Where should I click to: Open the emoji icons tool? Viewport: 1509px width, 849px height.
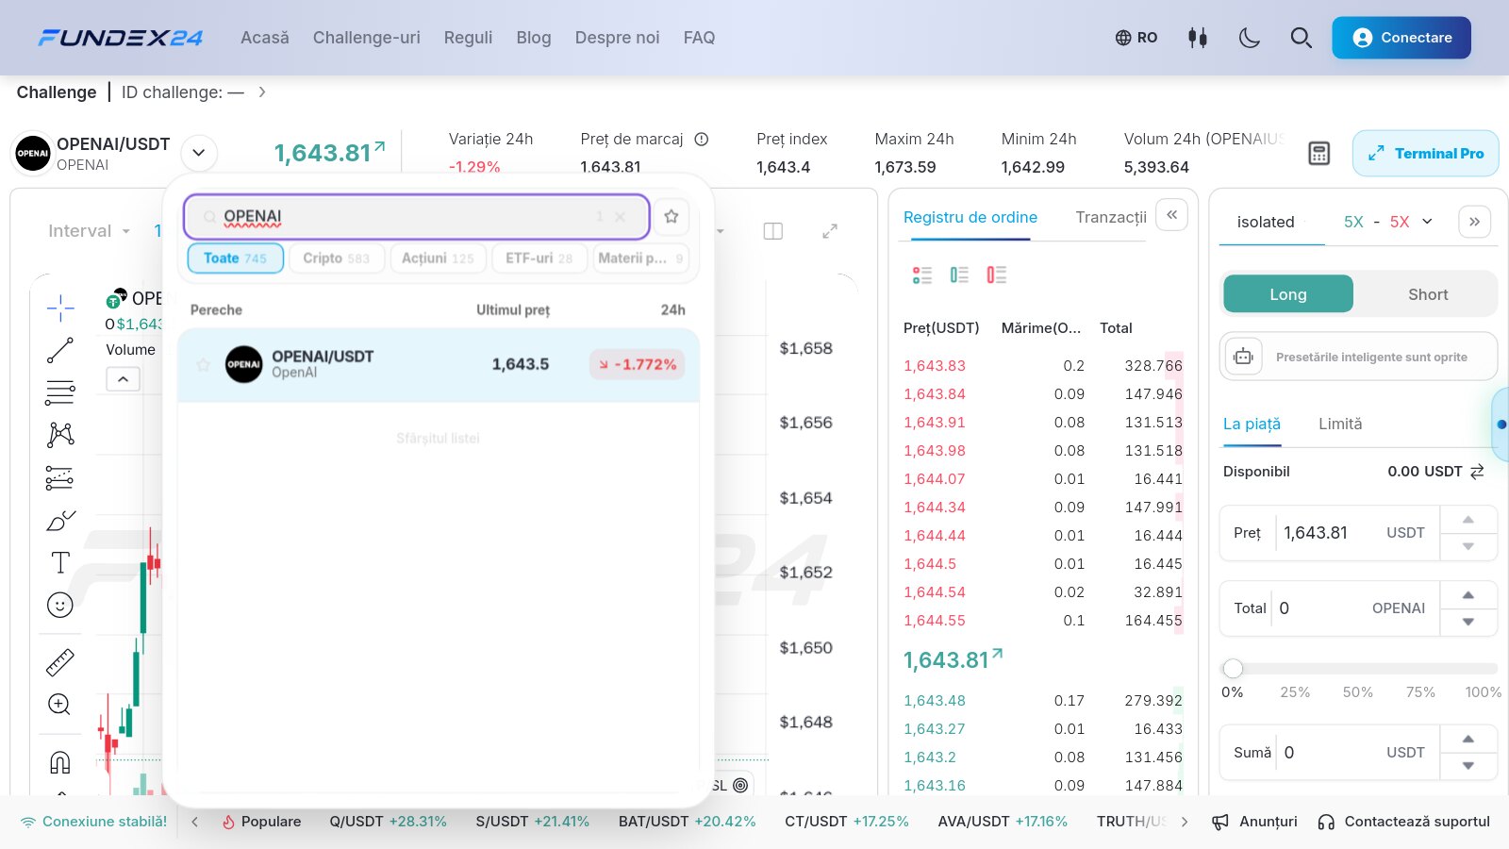[x=60, y=605]
